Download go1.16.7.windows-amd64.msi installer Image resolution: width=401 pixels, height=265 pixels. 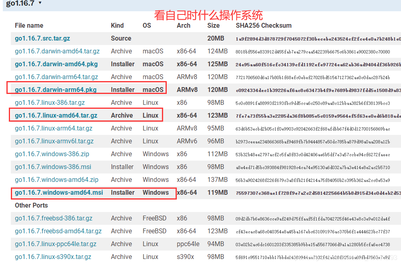point(59,192)
